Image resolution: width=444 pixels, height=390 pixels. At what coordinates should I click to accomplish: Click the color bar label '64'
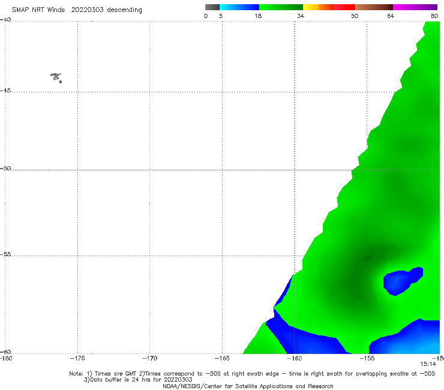pyautogui.click(x=391, y=16)
